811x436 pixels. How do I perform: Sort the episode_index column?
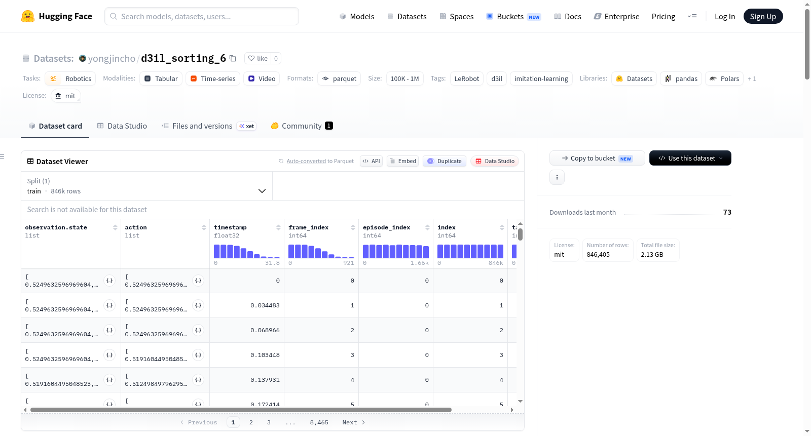tap(427, 228)
